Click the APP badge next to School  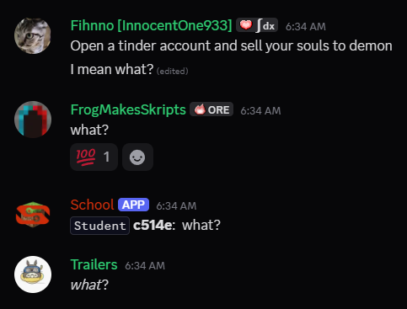tap(133, 205)
